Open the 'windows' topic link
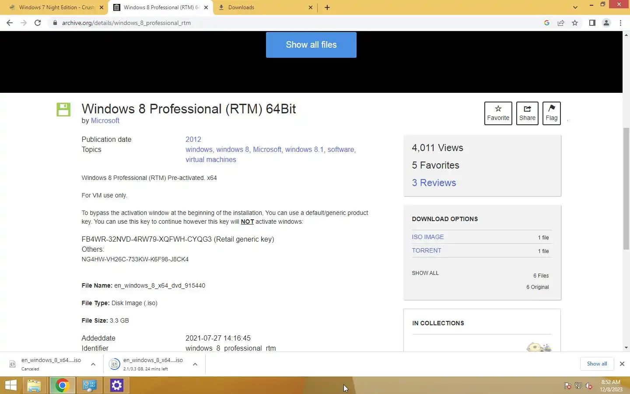Screen dimensions: 630x394 tap(199, 150)
